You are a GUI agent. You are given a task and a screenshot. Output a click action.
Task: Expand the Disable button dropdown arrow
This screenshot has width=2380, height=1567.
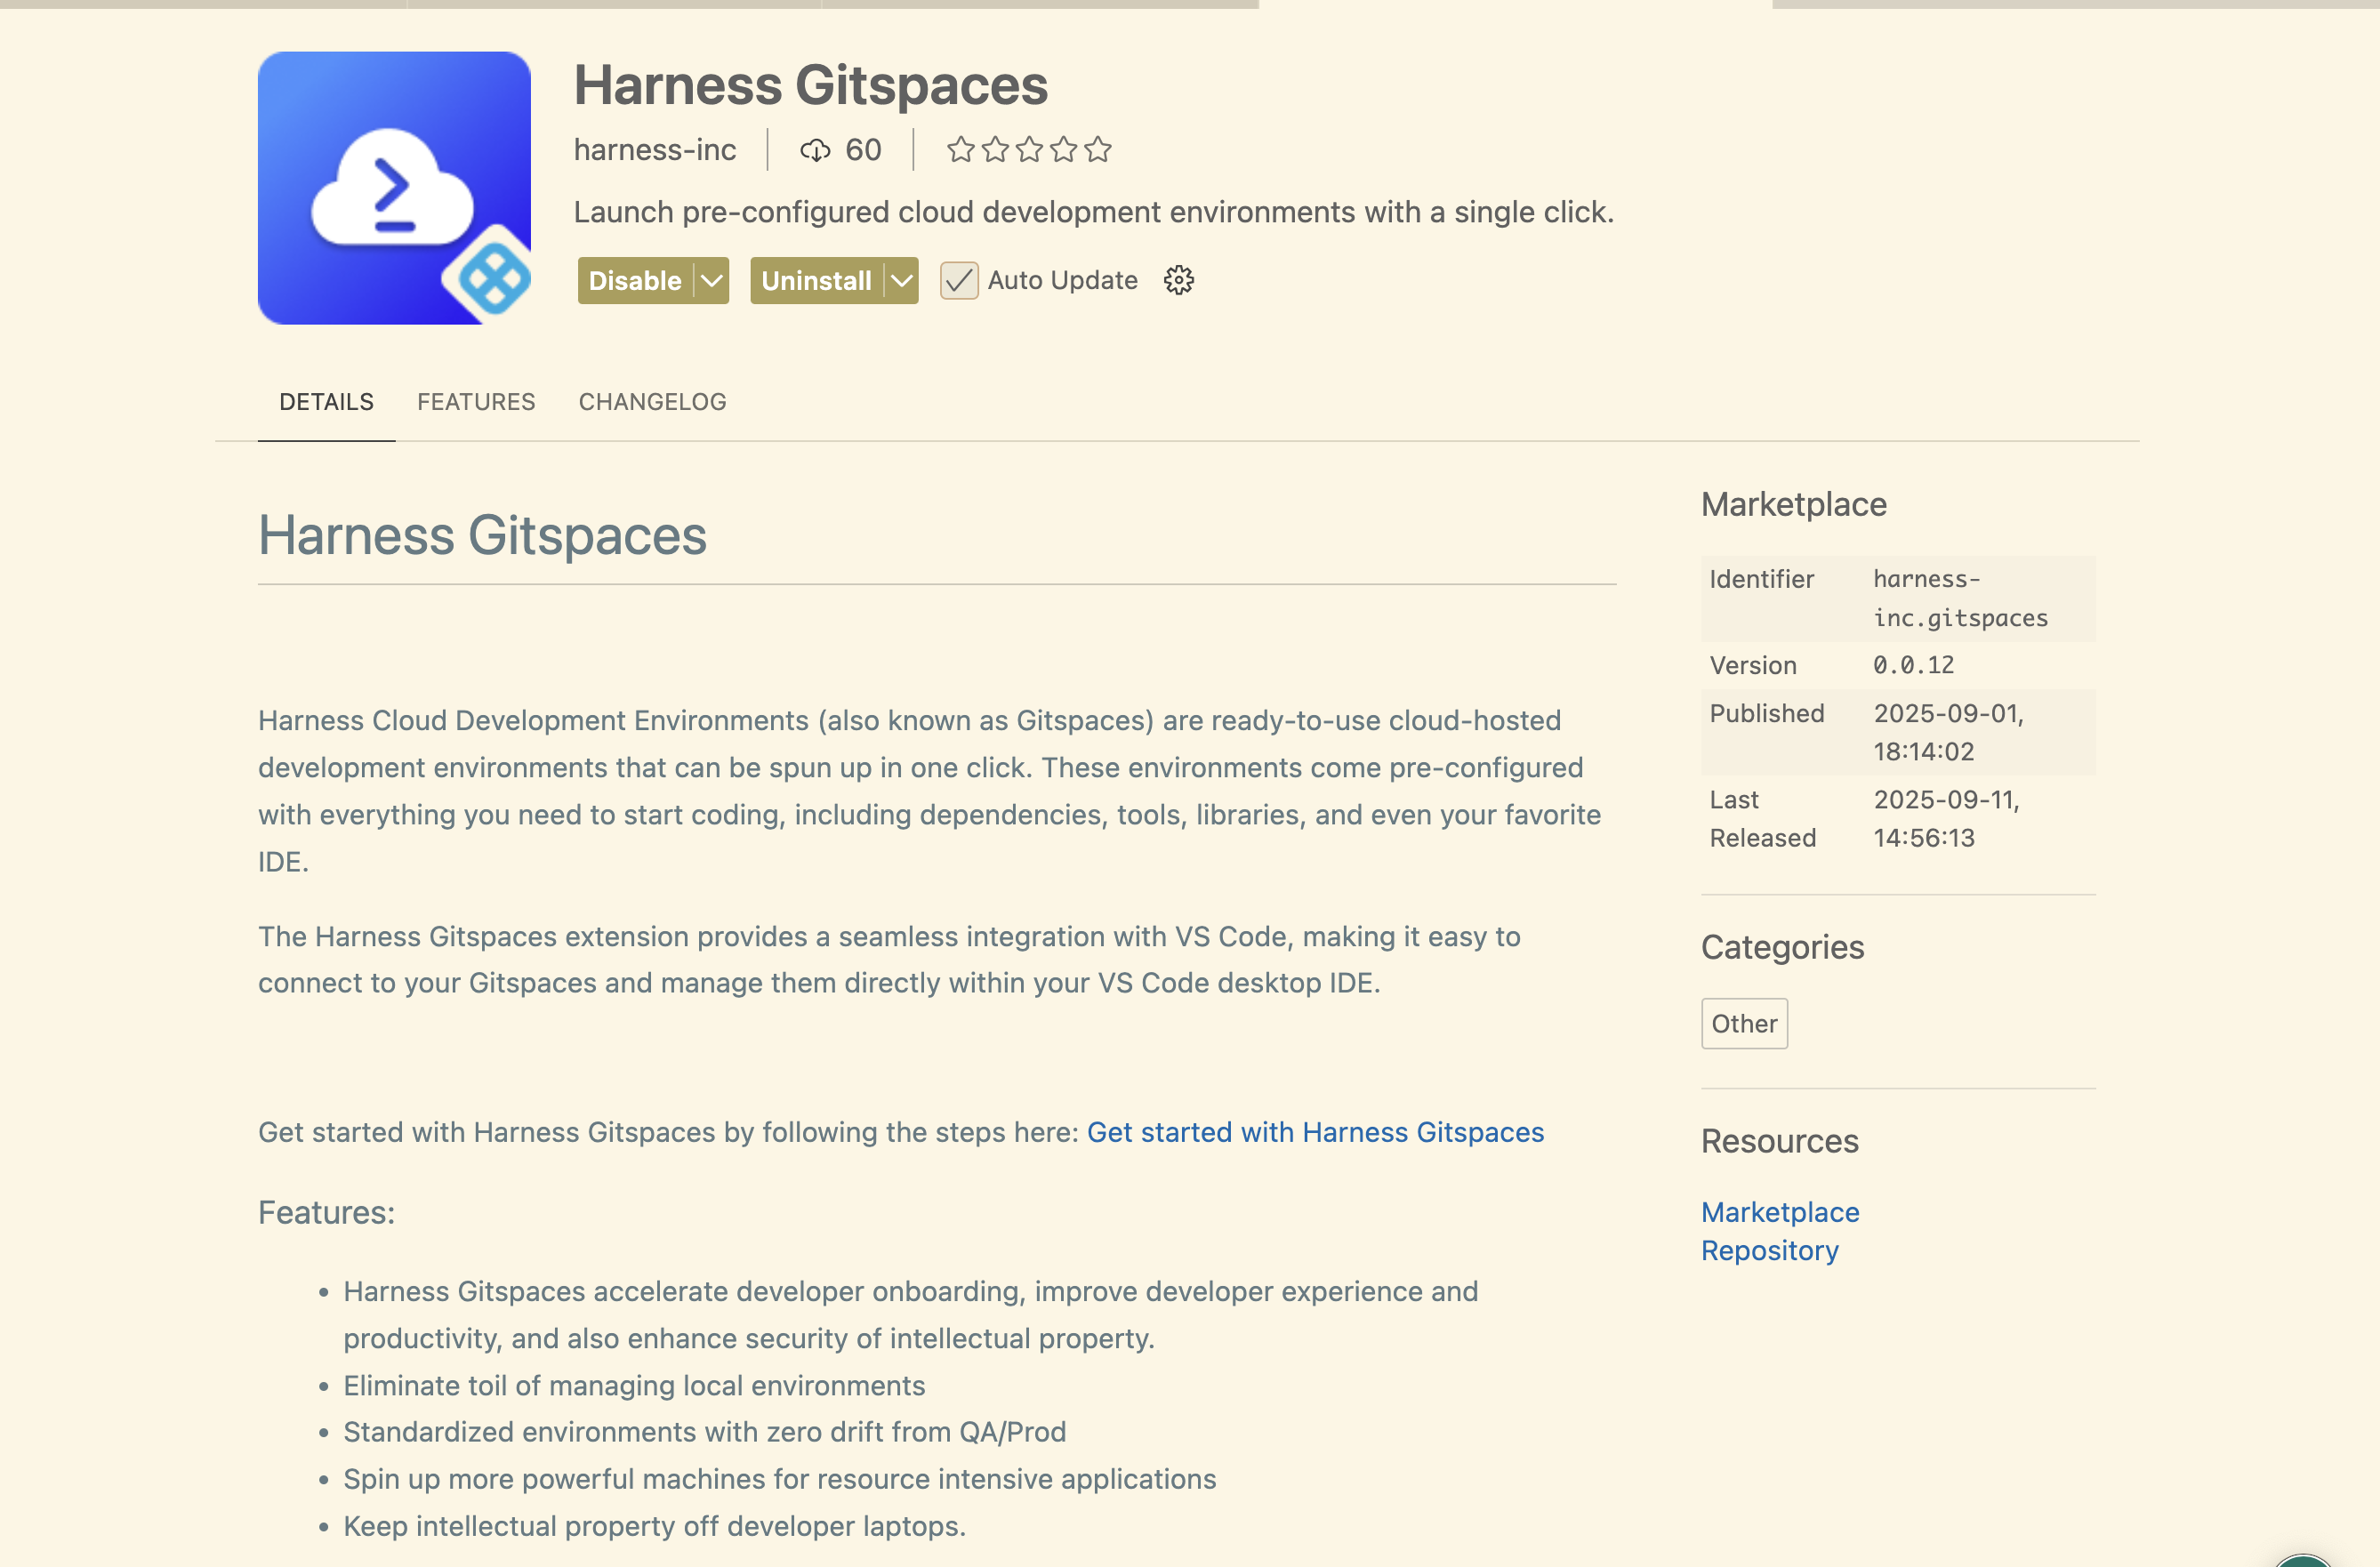[x=712, y=281]
